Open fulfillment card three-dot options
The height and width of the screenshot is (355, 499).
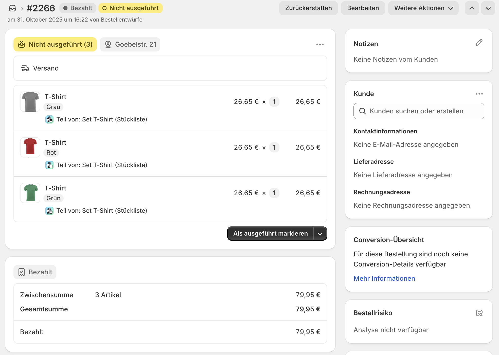(320, 44)
